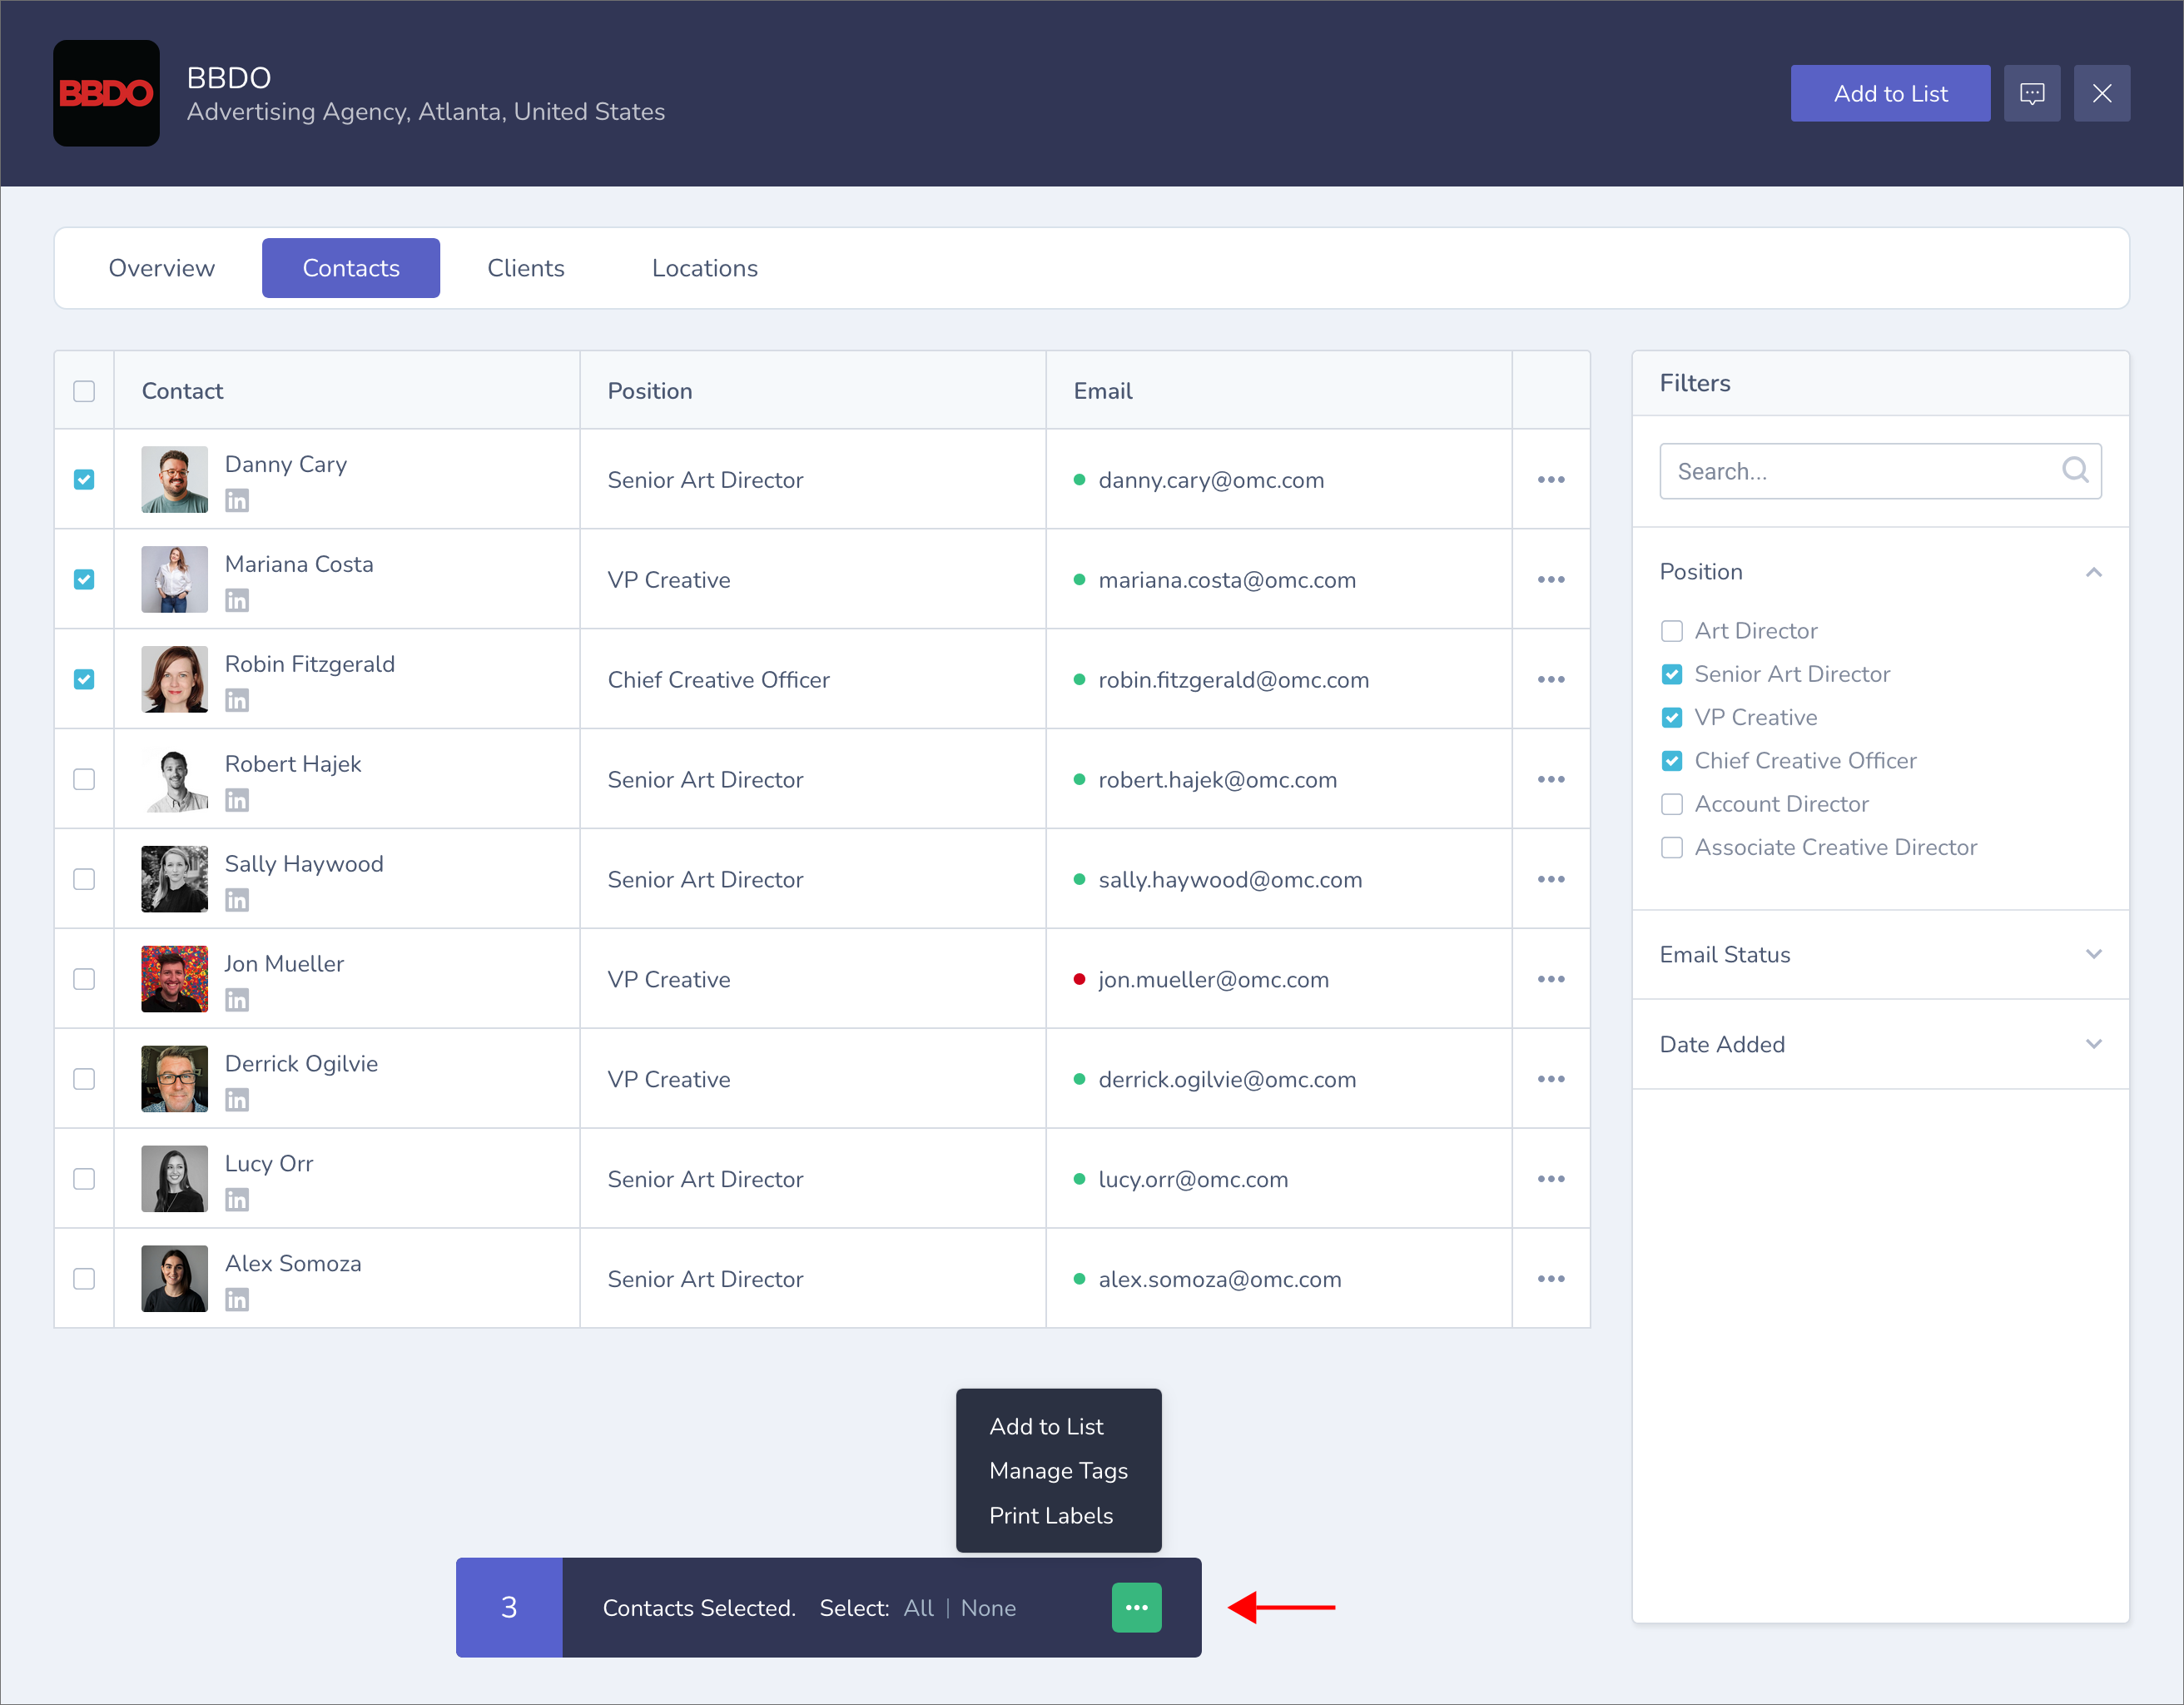Expand the Email Status filter section
The width and height of the screenshot is (2184, 1705).
[2093, 954]
